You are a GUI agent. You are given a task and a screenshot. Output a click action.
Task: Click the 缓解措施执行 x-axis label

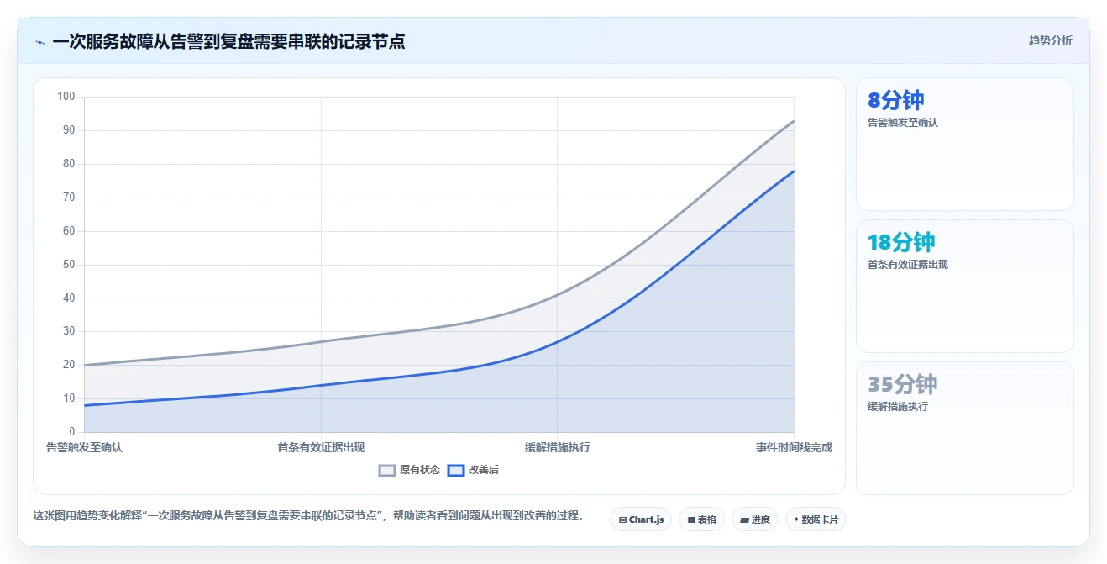[x=557, y=447]
